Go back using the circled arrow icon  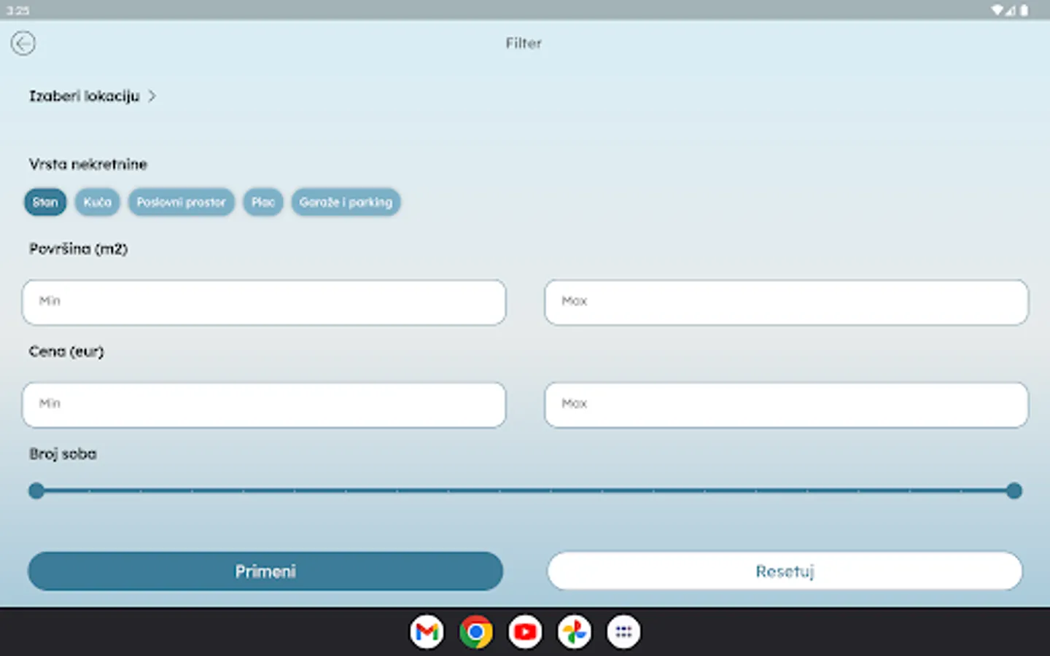tap(23, 44)
